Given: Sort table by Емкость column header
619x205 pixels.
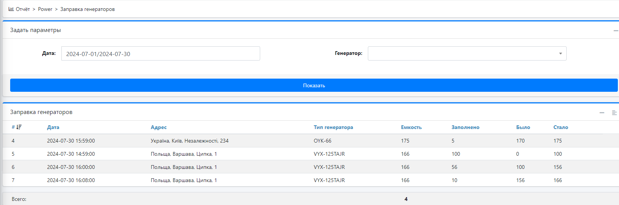Looking at the screenshot, I should pos(411,127).
